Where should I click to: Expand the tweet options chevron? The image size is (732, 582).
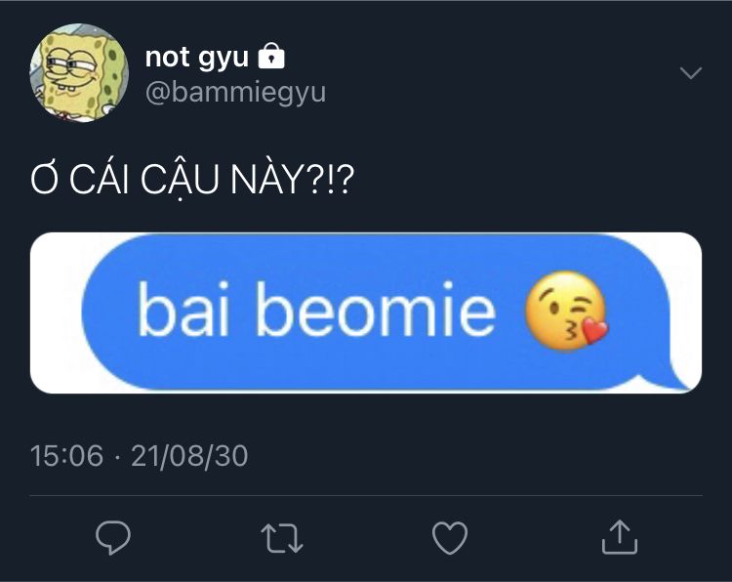click(690, 73)
